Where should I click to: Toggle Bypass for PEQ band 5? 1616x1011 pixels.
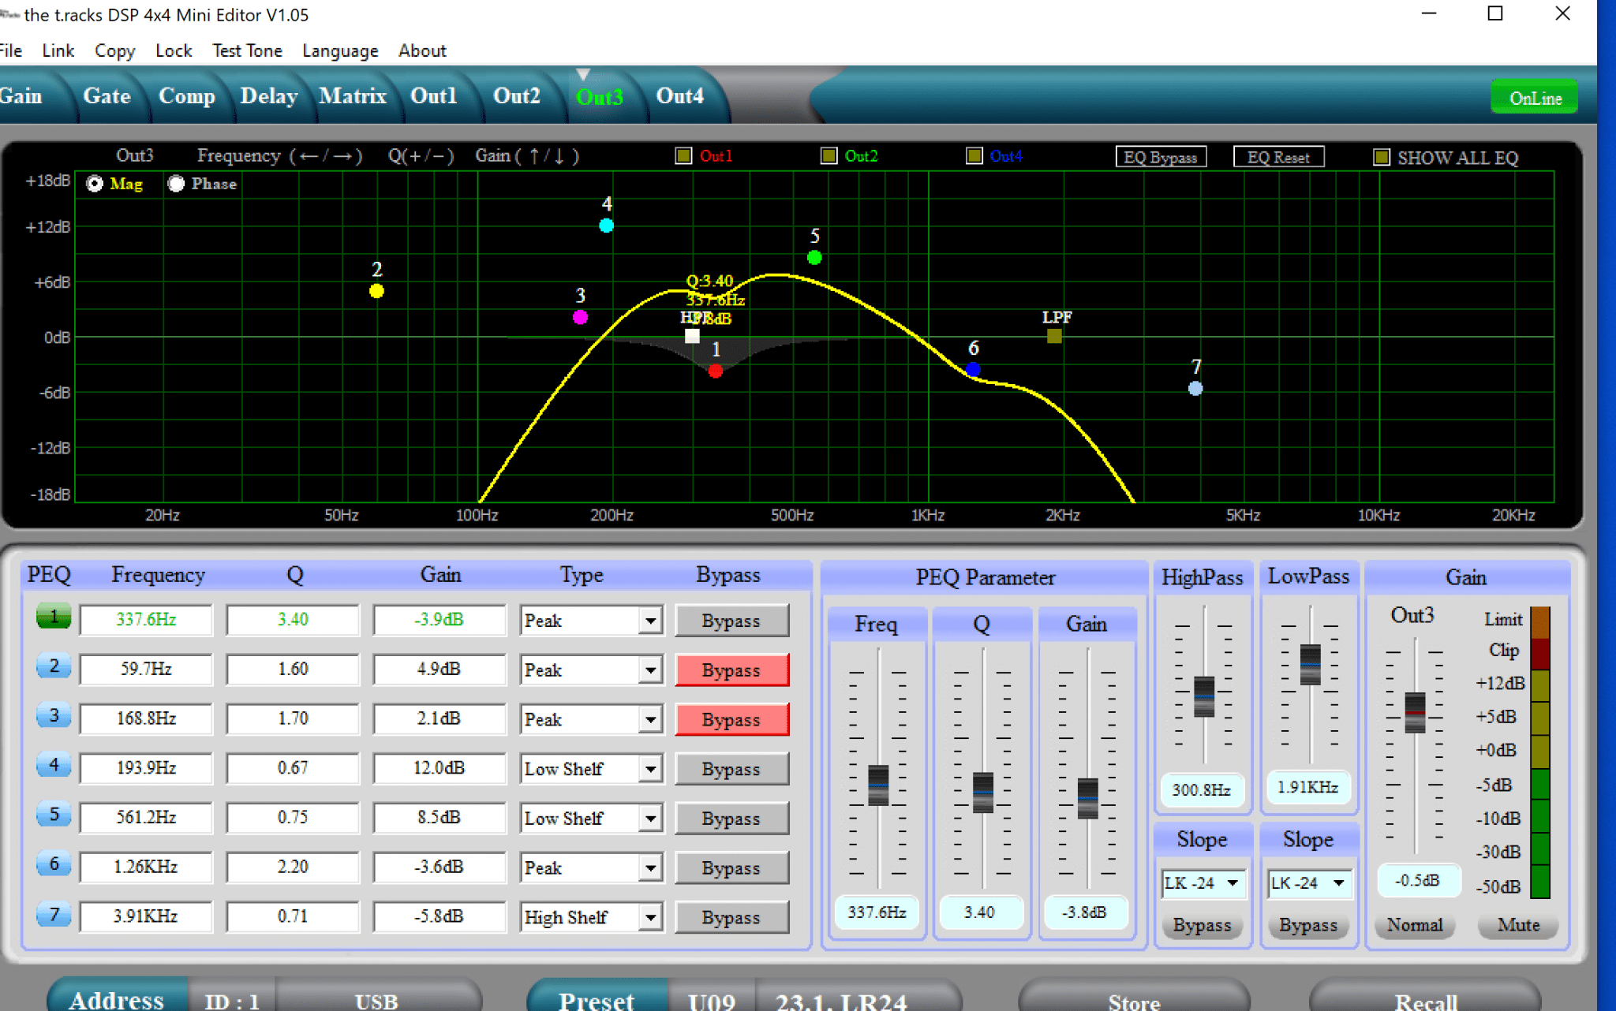point(731,819)
